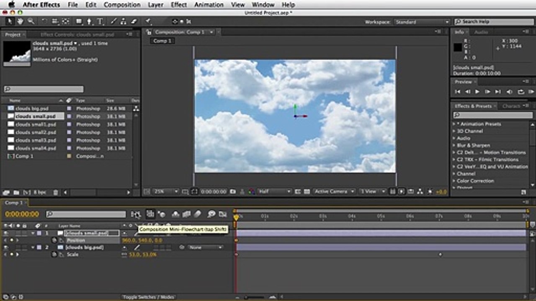Jump to first frame in Preview panel
The height and width of the screenshot is (301, 536).
458,92
